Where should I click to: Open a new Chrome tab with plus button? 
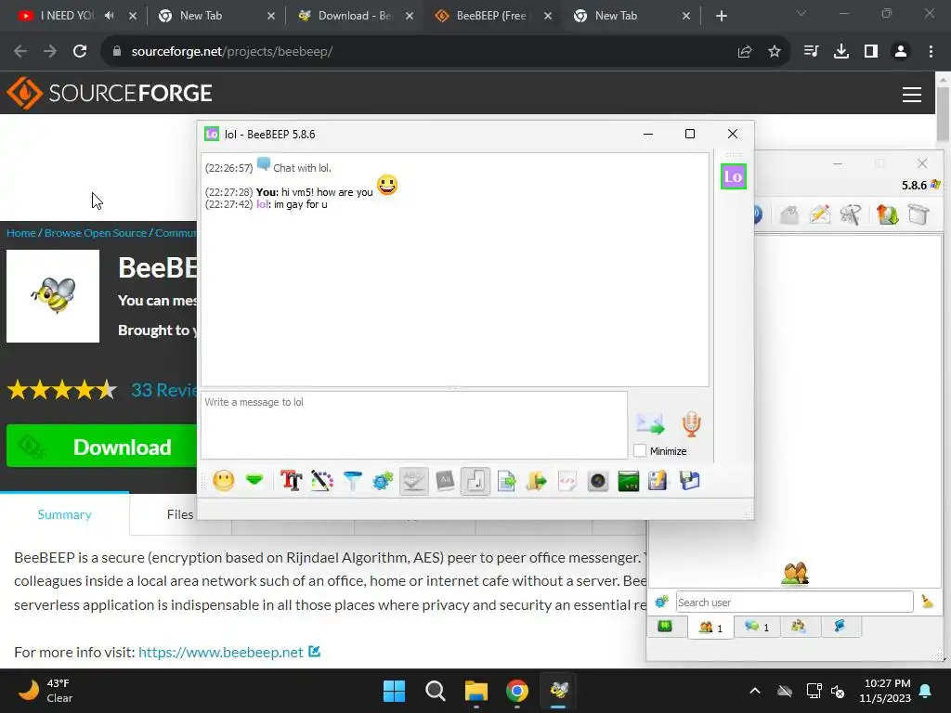coord(721,16)
